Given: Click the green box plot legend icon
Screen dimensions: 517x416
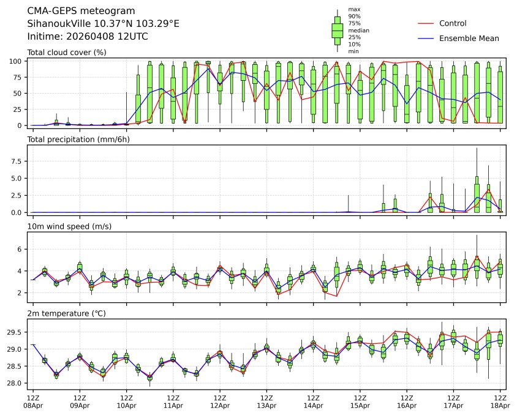Looking at the screenshot, I should (x=337, y=31).
